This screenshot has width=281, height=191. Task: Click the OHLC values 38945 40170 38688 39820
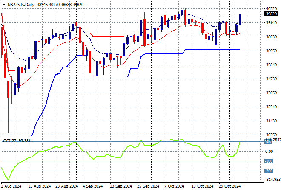60,5
